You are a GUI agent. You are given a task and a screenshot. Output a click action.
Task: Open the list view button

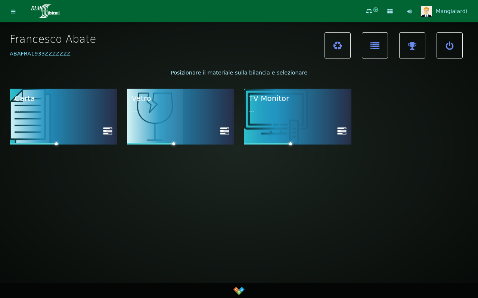[375, 45]
